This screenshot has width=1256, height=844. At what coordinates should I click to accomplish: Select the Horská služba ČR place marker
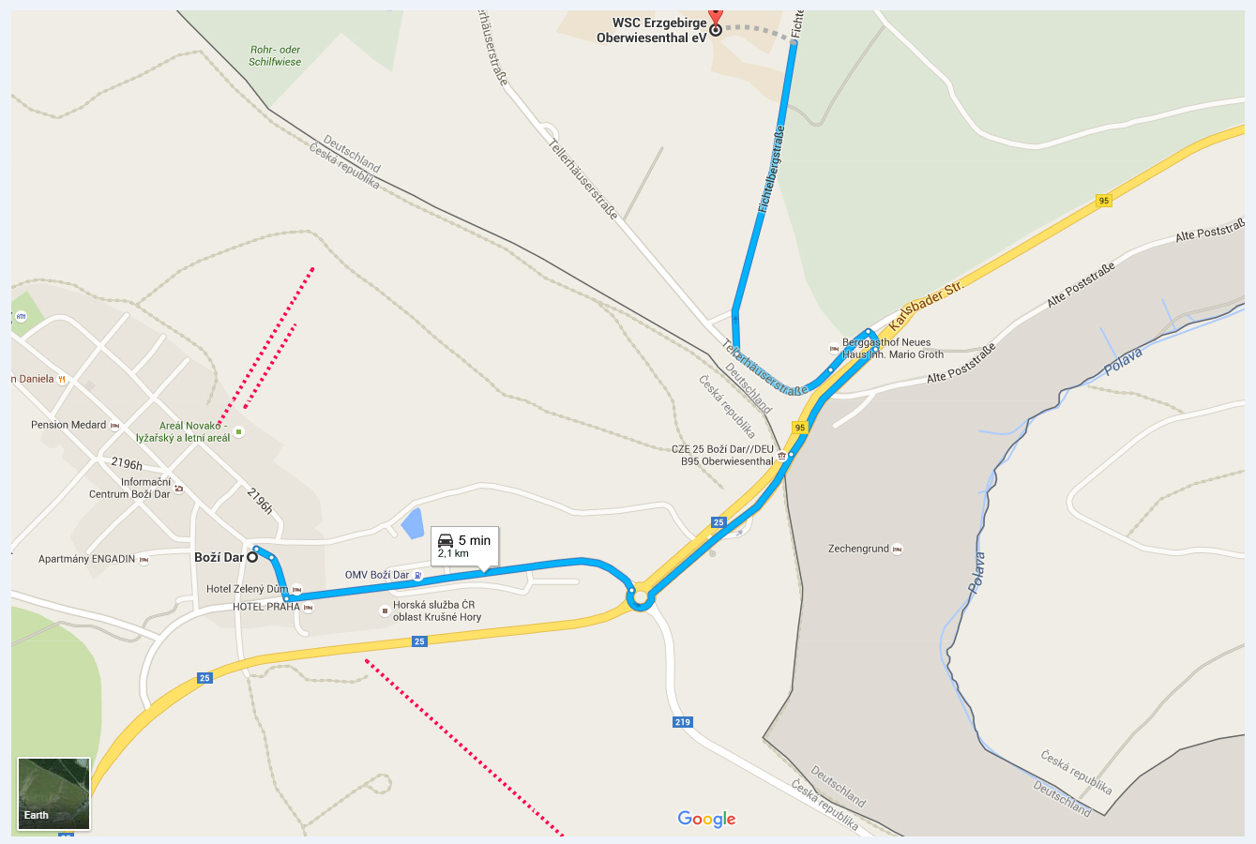coord(385,611)
